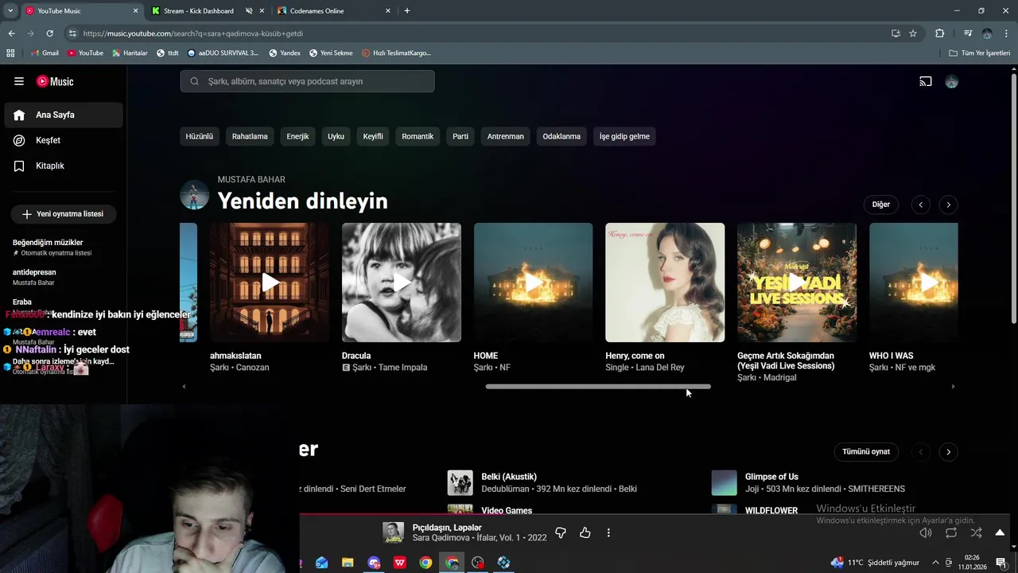Screen dimensions: 1018x573
Task: Click the Diğer button
Action: point(881,205)
